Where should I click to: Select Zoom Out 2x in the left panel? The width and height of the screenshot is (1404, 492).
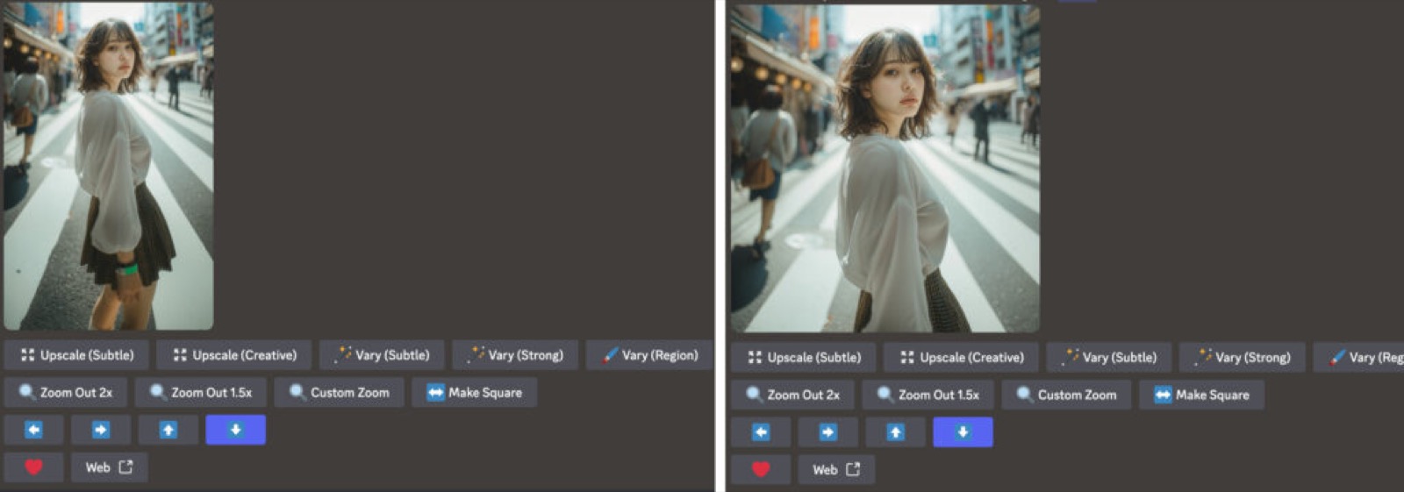(66, 392)
